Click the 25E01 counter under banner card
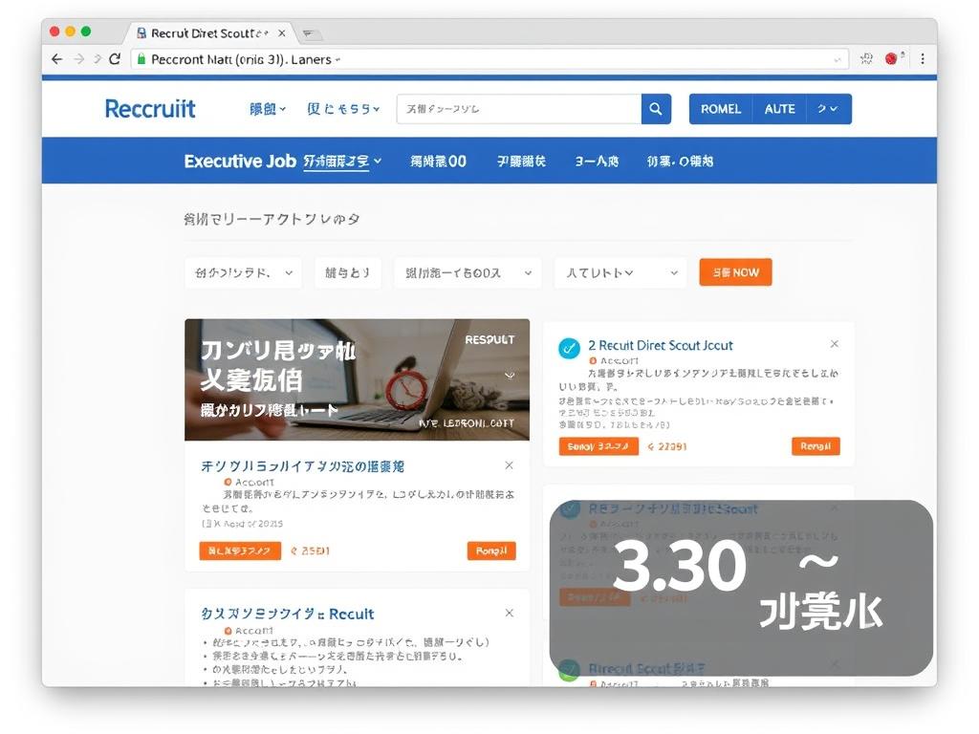The height and width of the screenshot is (734, 979). pos(311,550)
